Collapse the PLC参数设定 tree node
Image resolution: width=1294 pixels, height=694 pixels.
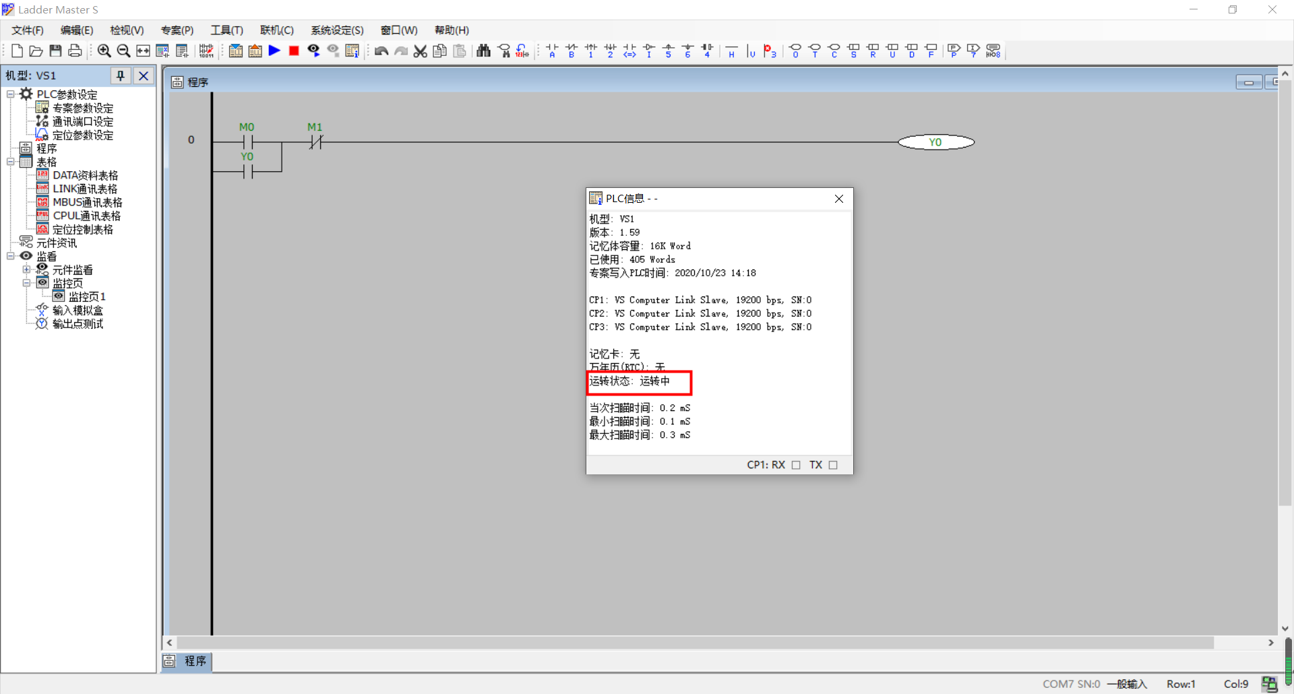click(x=11, y=94)
